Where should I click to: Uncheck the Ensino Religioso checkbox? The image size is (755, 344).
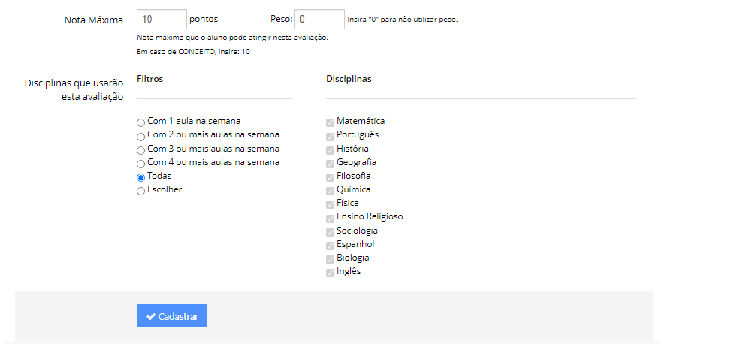pos(330,218)
